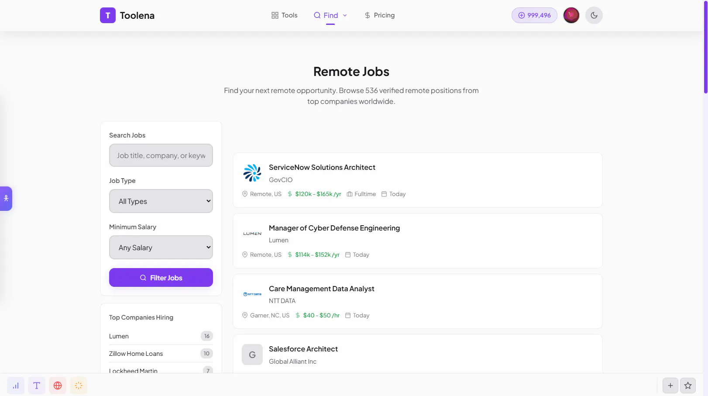Click the Garner, NC, US location text
The image size is (708, 396).
point(270,315)
